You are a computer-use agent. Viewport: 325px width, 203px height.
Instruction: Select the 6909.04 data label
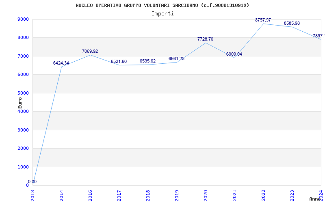[234, 54]
